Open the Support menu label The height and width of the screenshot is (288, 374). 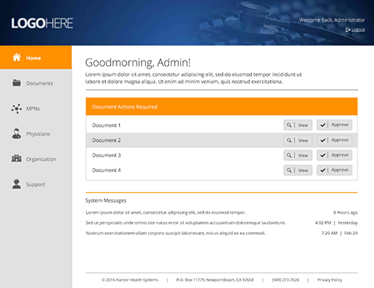pos(36,185)
